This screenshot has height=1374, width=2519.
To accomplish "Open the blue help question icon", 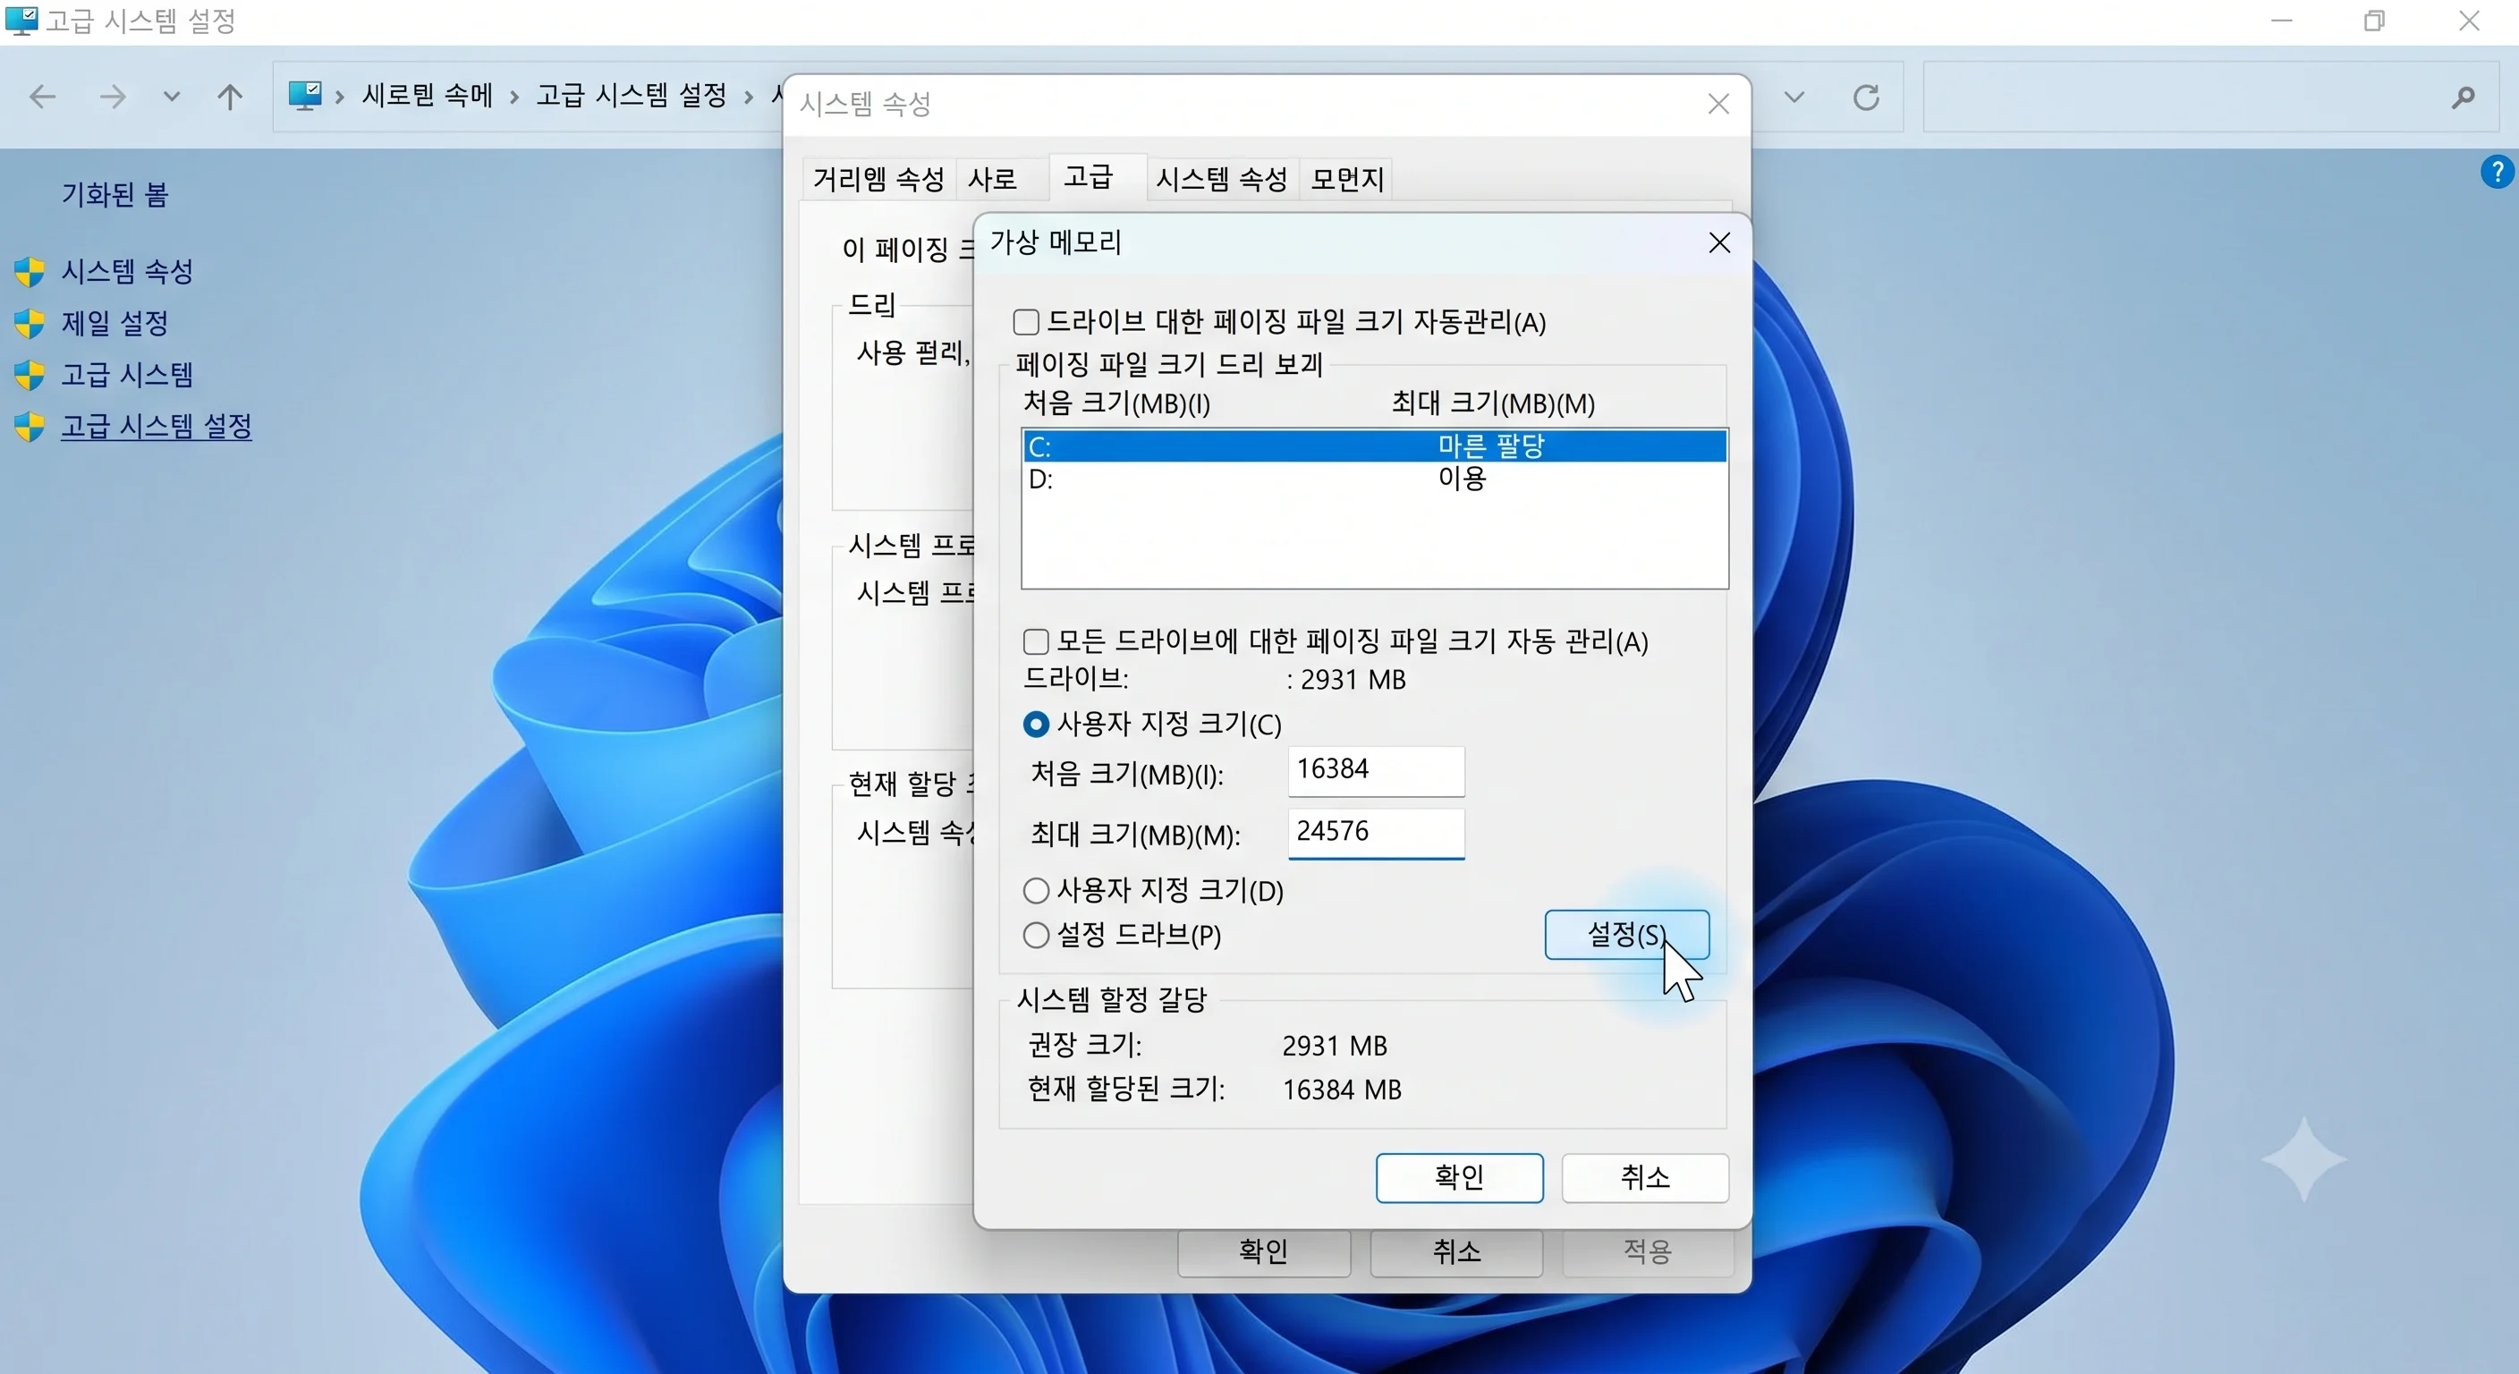I will point(2498,172).
